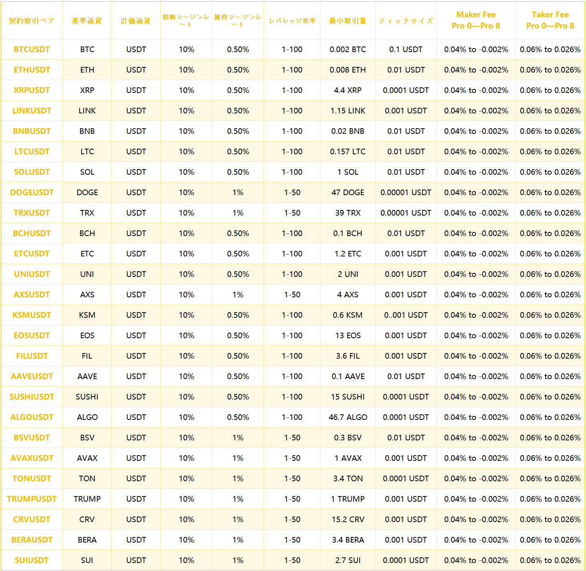Click the LTCUSDT pair name
Image resolution: width=586 pixels, height=571 pixels.
32,151
